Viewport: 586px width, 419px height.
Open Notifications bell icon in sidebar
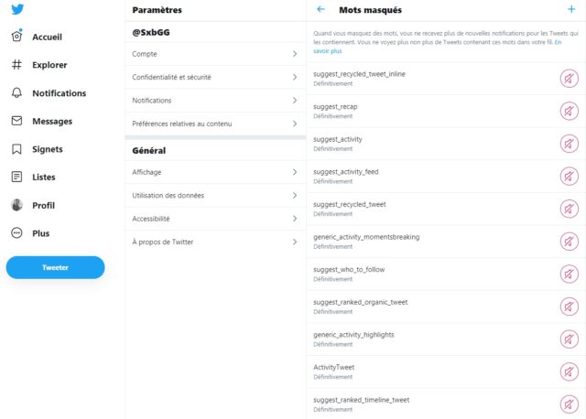pos(16,92)
